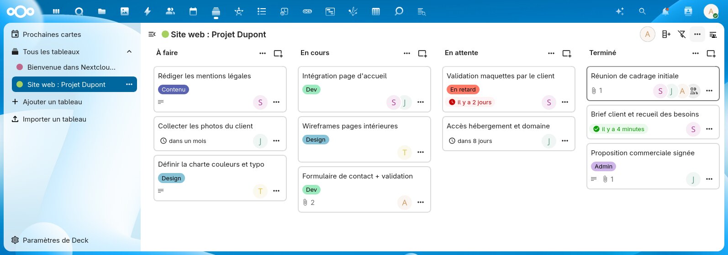Open the Brief client et recueil des besoins card

click(x=653, y=122)
